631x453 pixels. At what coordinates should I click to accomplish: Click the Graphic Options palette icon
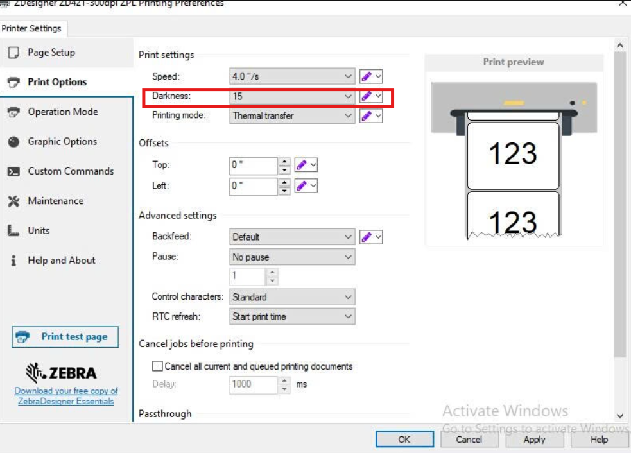13,142
